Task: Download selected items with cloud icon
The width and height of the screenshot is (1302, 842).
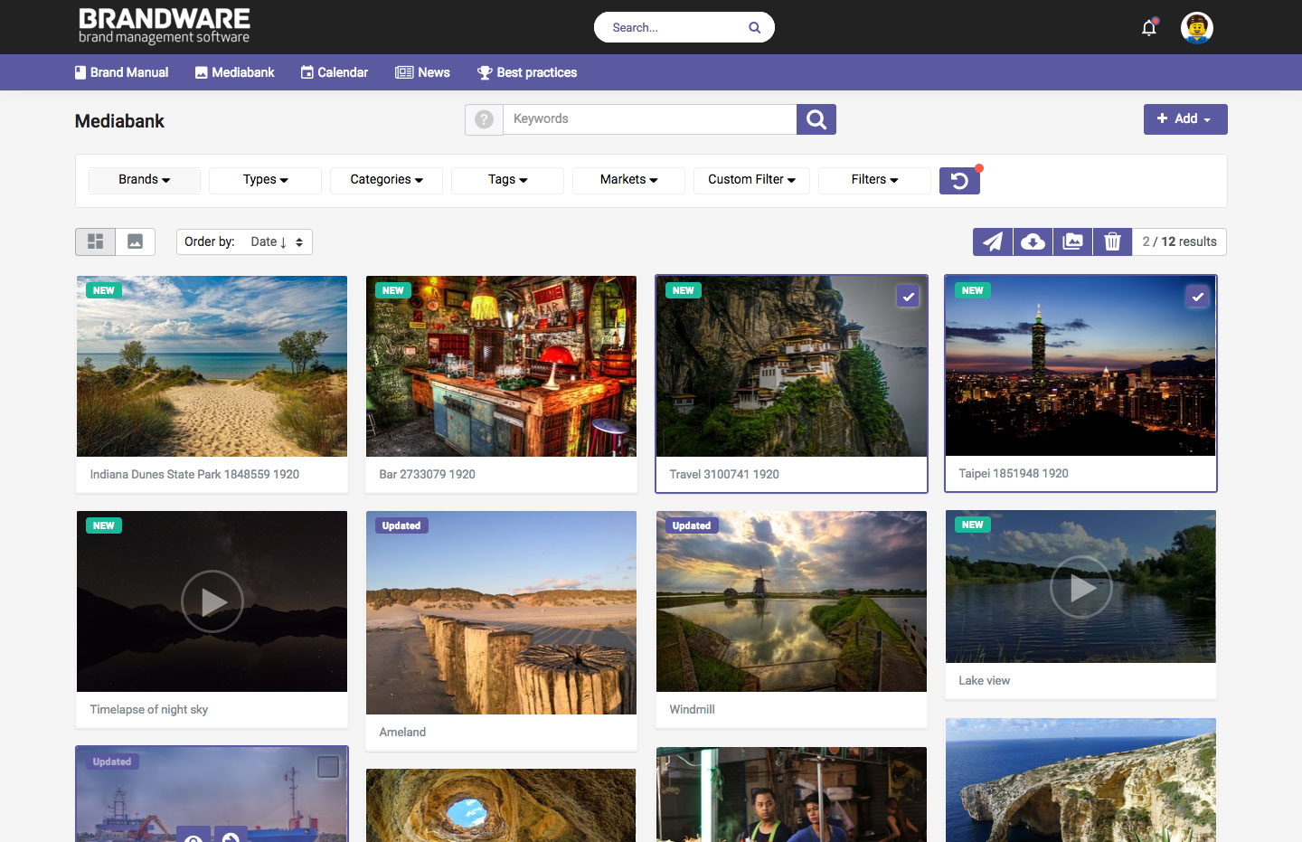Action: click(x=1033, y=241)
